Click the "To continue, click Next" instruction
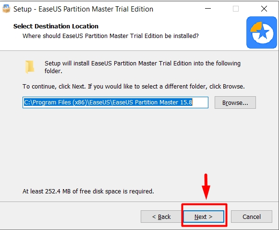The width and height of the screenshot is (279, 230). 133,87
